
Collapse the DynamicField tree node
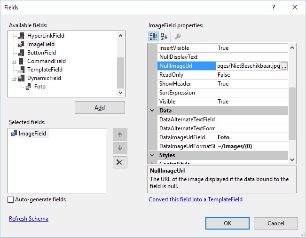pos(14,79)
